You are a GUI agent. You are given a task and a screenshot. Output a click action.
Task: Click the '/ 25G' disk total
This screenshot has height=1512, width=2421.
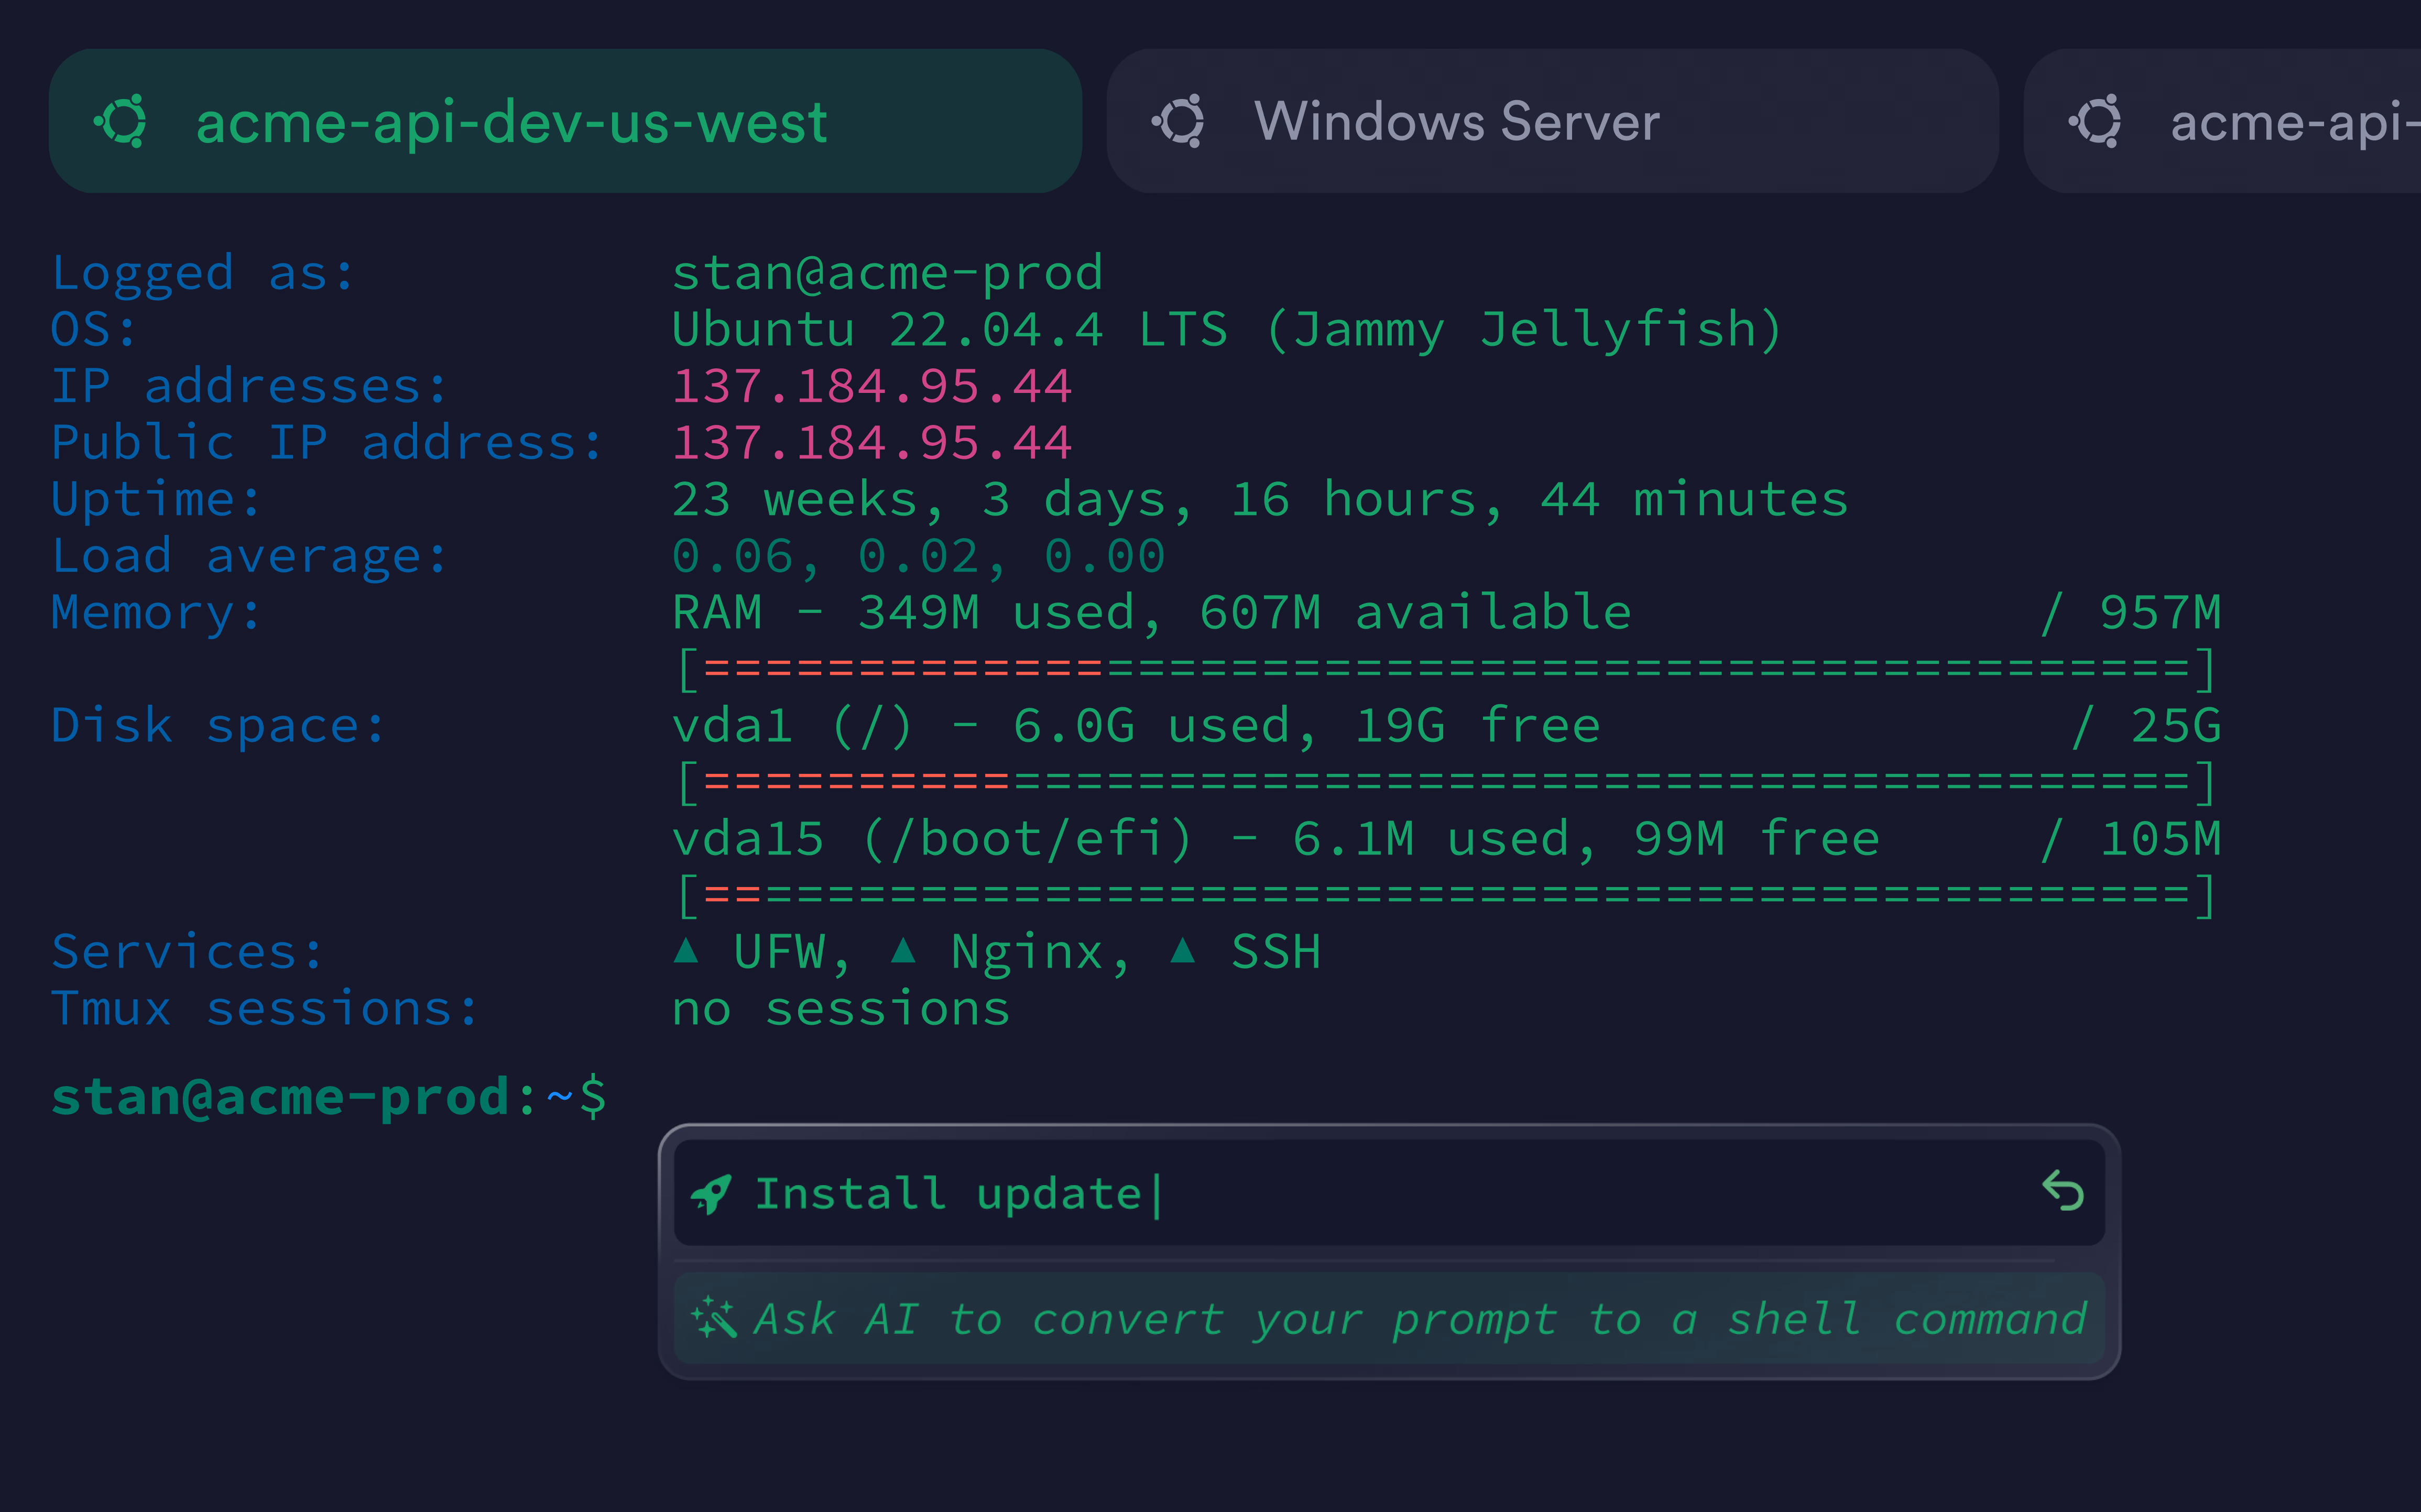tap(2146, 725)
